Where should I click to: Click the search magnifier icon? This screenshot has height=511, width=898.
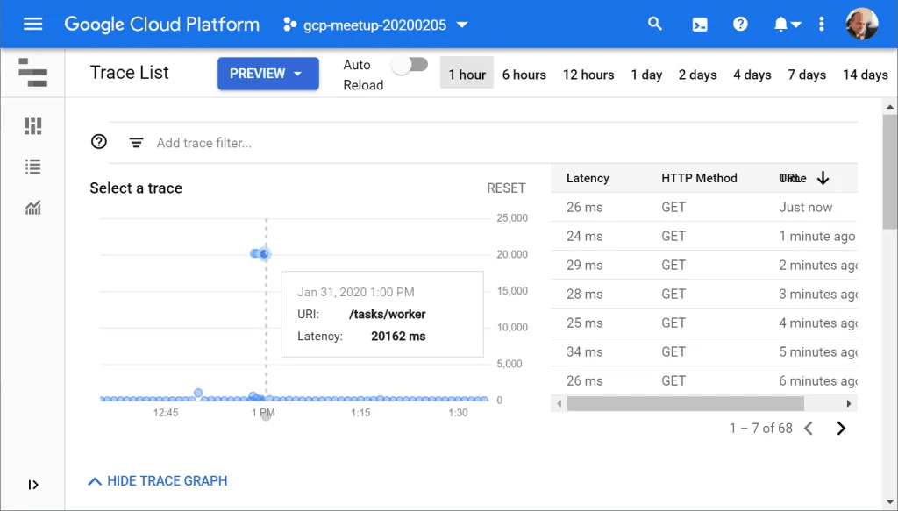655,24
